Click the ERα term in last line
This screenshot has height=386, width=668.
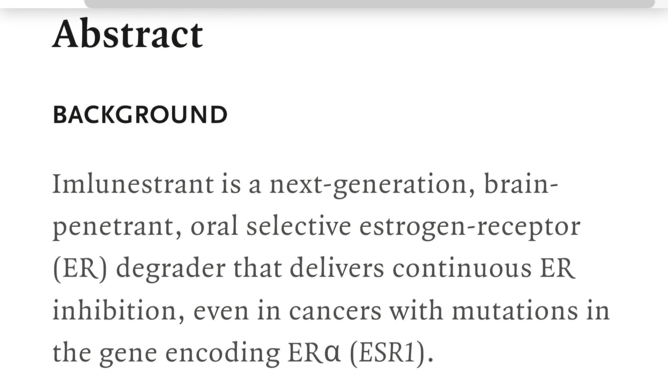click(x=314, y=353)
